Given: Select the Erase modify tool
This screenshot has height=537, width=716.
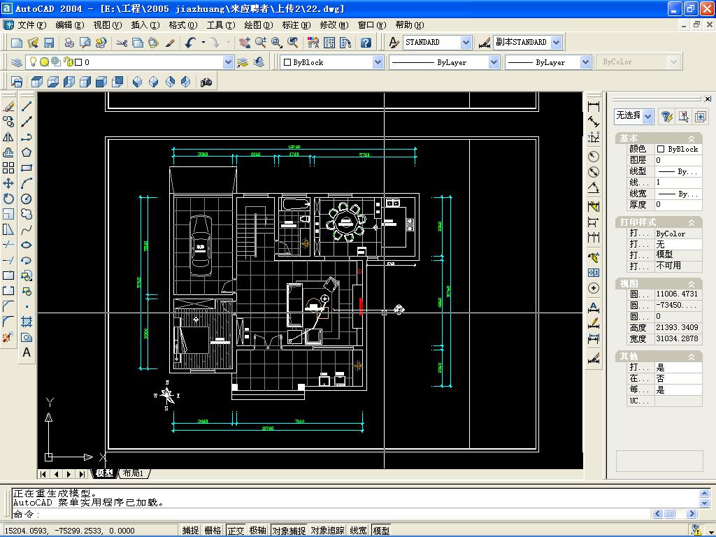Looking at the screenshot, I should (8, 106).
